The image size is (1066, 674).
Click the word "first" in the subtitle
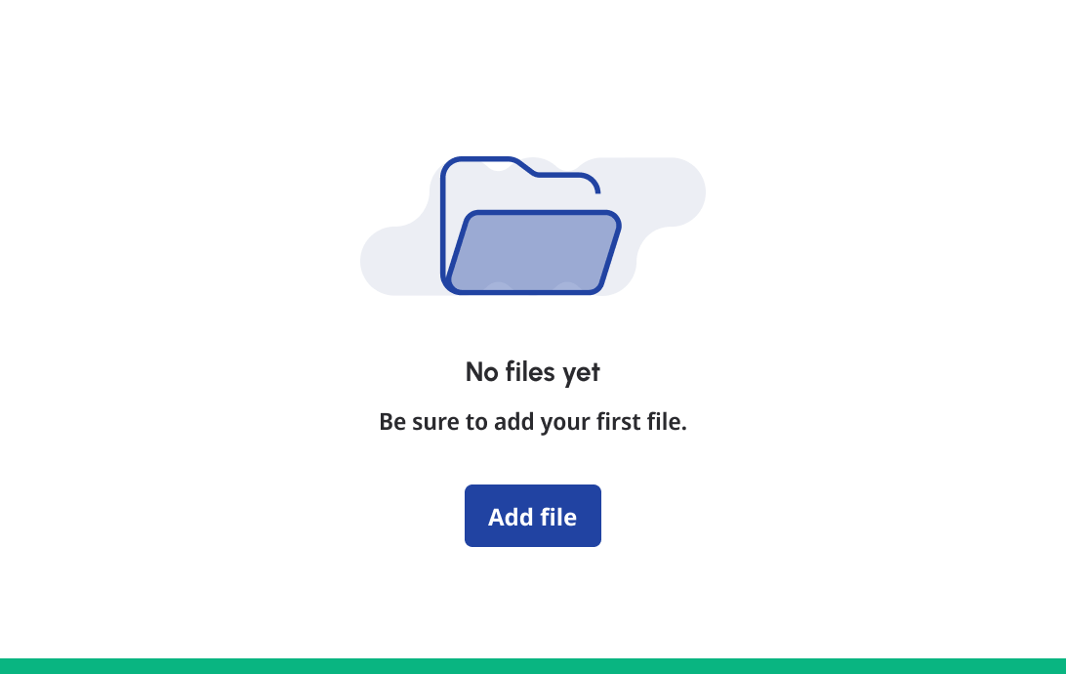tap(618, 421)
